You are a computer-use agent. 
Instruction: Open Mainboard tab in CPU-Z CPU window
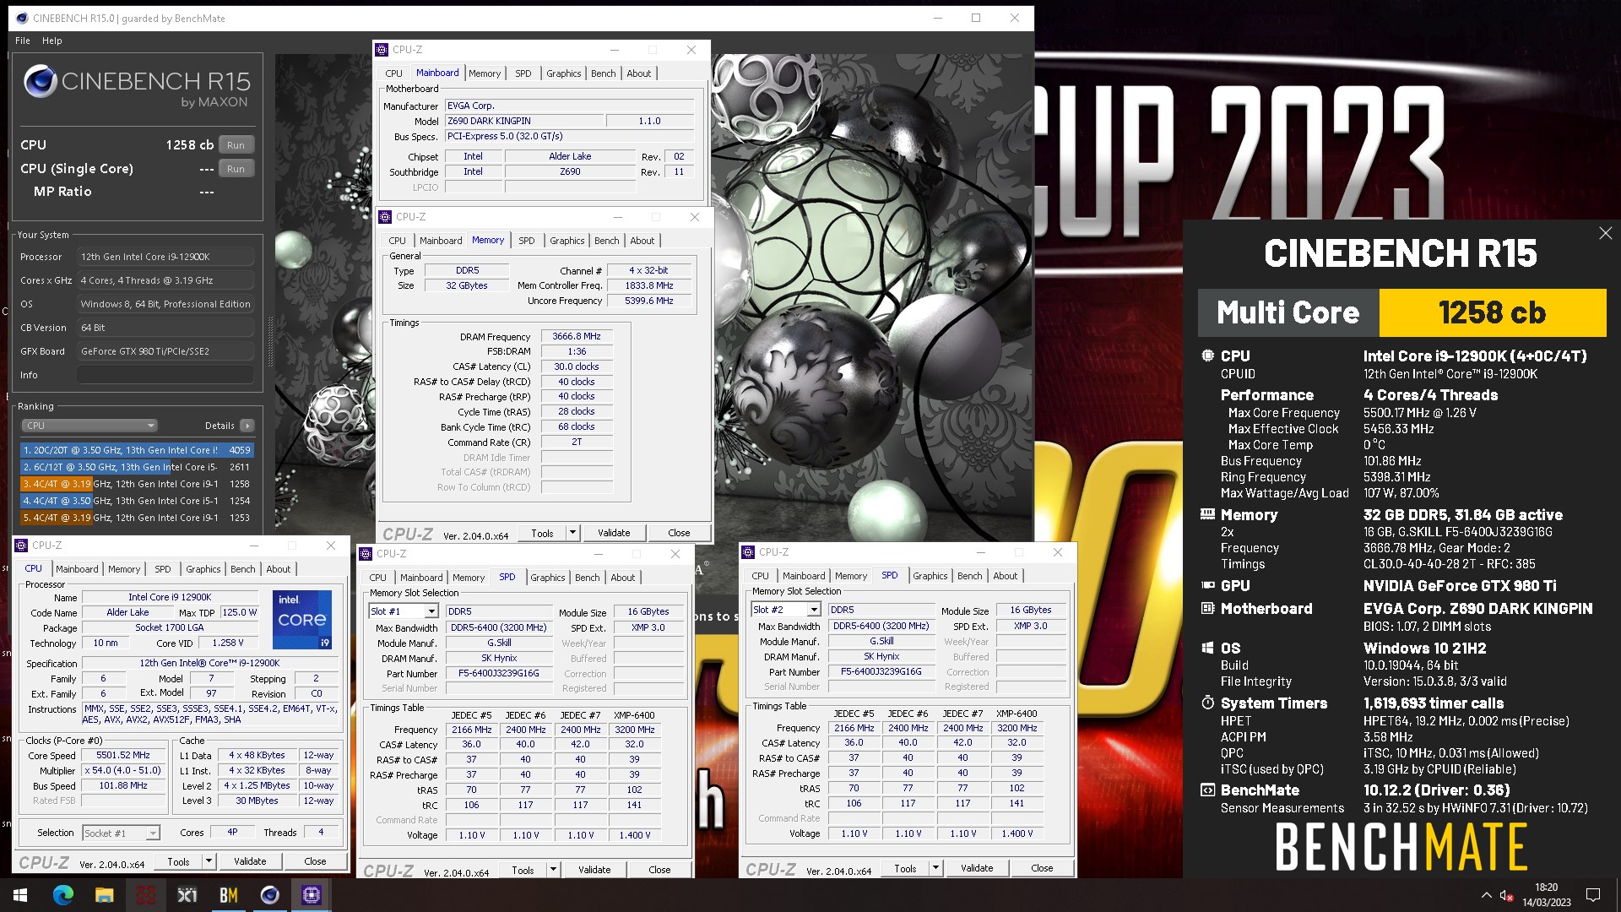point(77,569)
